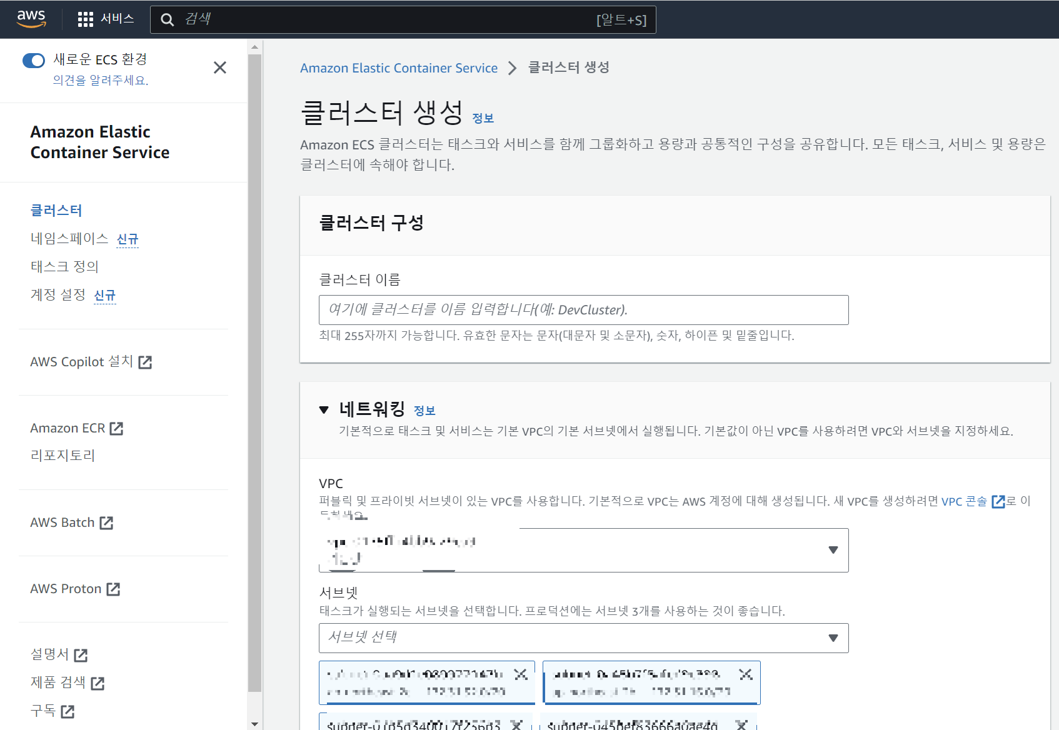
Task: Collapse the 네트워킹 section triangle
Action: tap(324, 410)
